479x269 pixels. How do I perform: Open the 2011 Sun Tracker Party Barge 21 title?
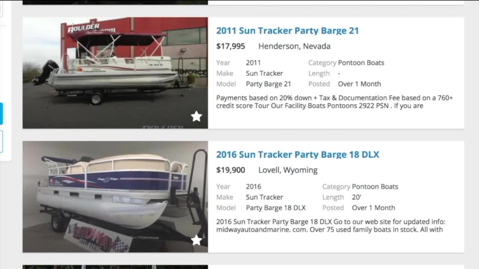coord(287,31)
